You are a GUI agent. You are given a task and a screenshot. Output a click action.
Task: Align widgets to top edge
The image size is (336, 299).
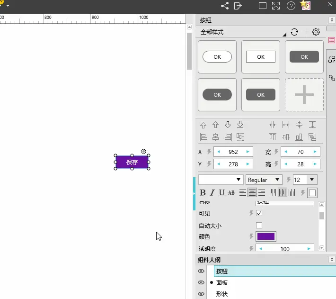click(x=273, y=136)
